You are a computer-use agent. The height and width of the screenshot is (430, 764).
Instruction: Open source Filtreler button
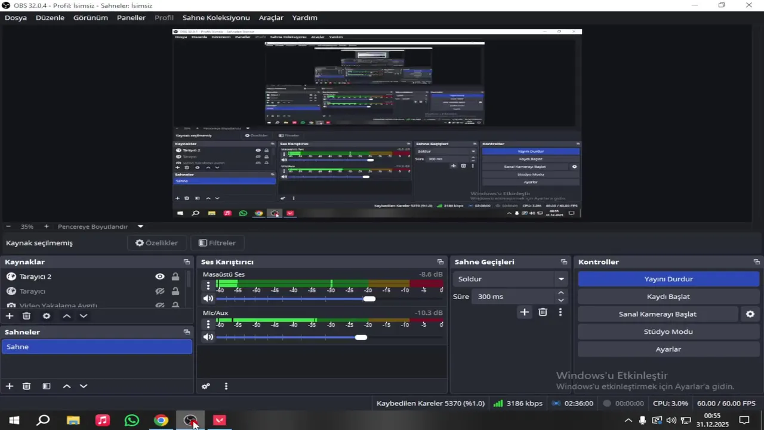click(x=217, y=243)
